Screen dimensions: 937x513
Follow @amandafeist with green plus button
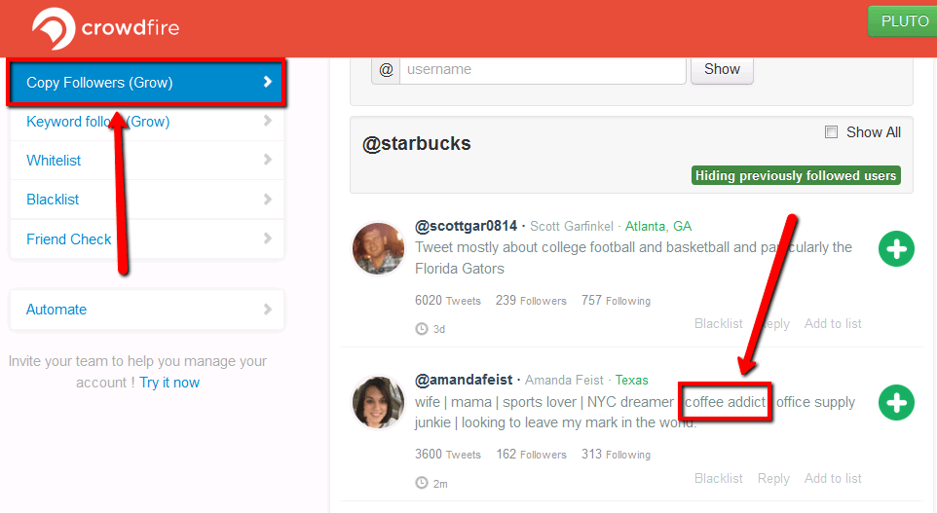click(896, 403)
